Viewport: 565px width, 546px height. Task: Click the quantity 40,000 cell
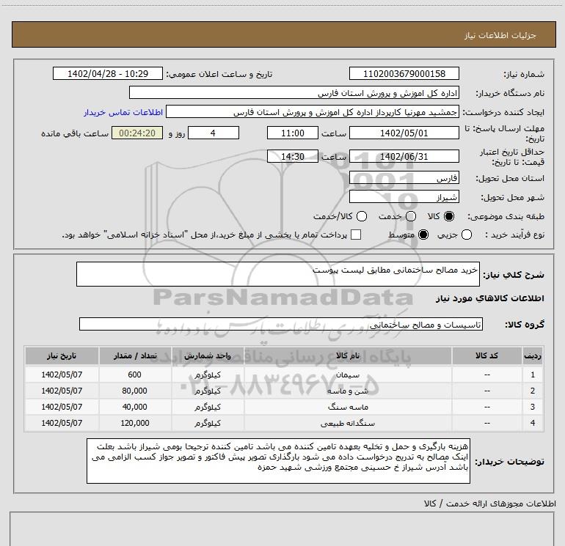click(135, 407)
